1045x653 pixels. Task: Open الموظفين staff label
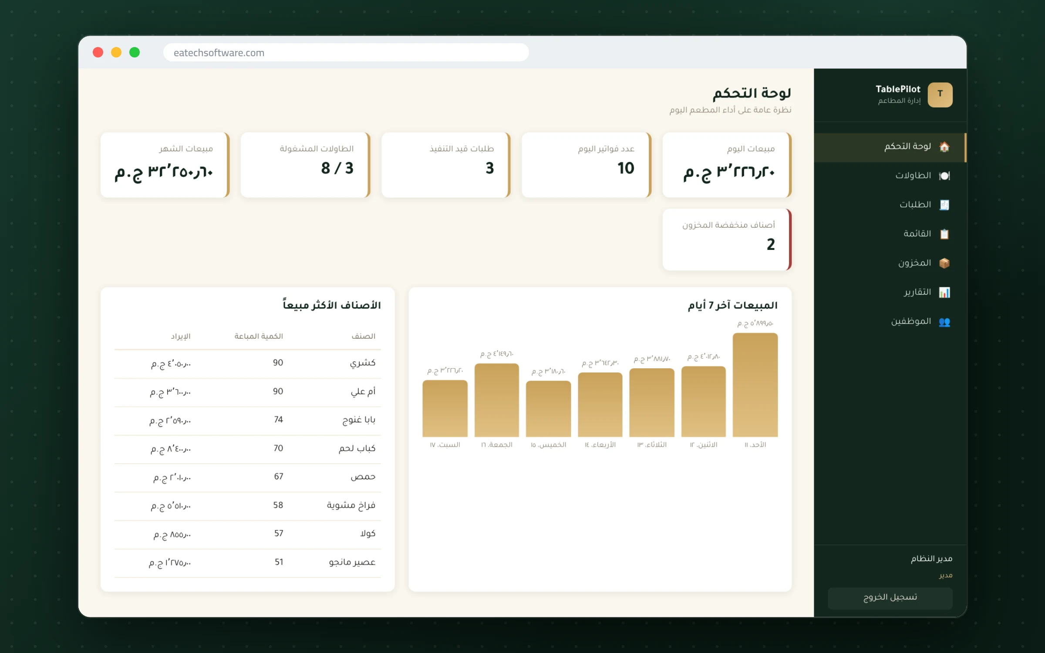(x=910, y=321)
